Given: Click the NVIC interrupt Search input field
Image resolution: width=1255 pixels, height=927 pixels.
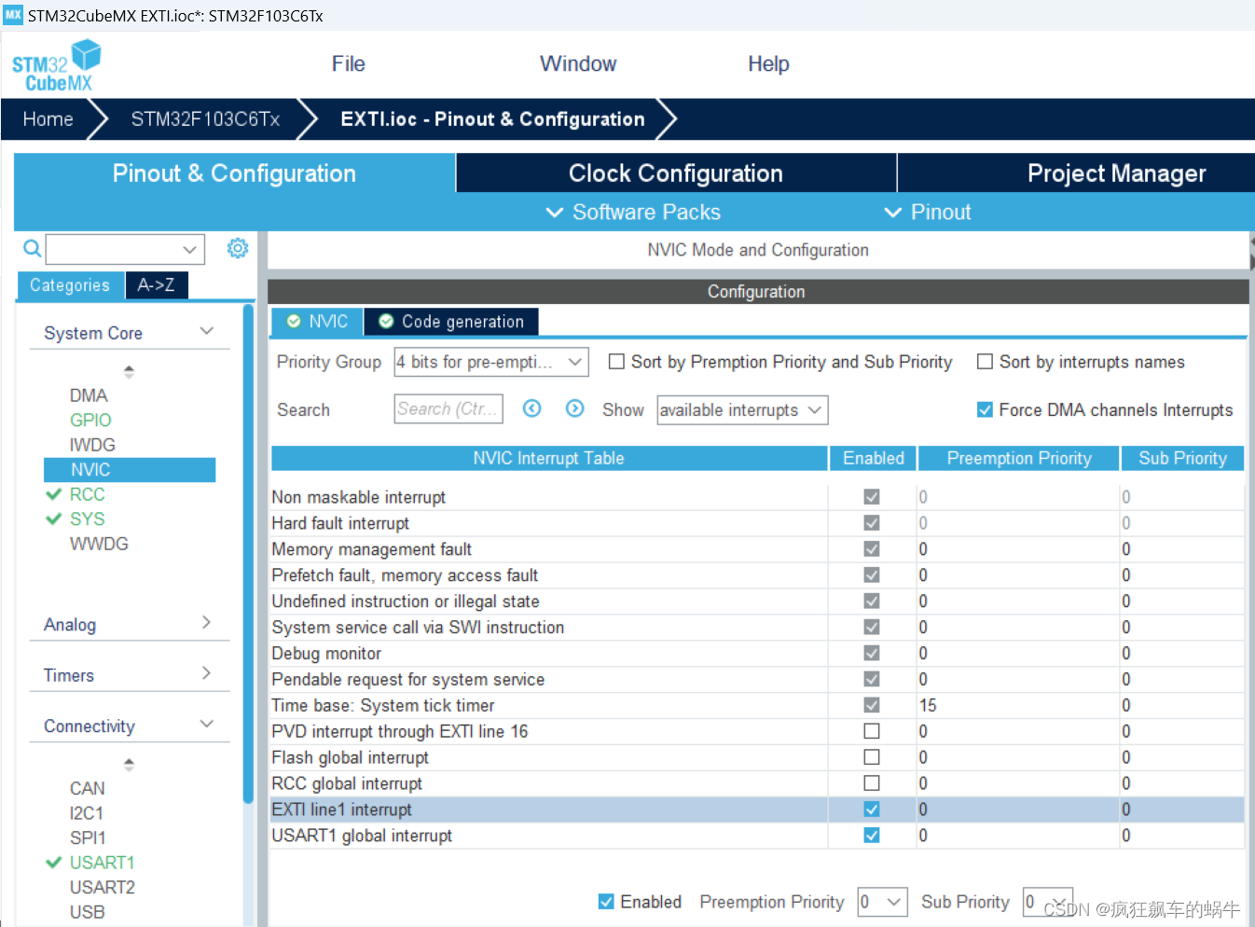Looking at the screenshot, I should [x=448, y=408].
